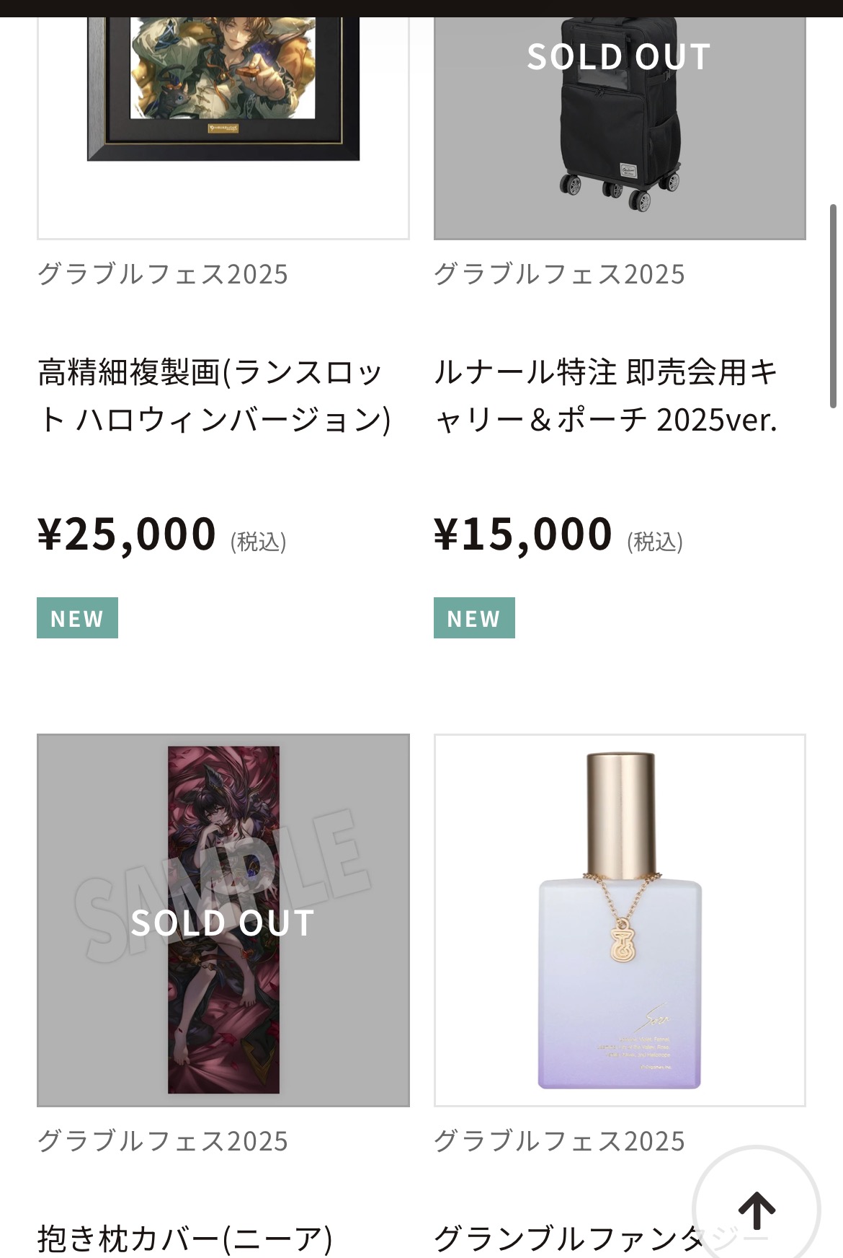Click the 高精細複製画(ランスロット ハロウィンバージョン) title
843x1258 pixels.
click(x=214, y=395)
